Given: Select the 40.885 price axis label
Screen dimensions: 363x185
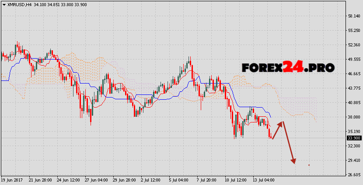Looking at the screenshot, I should click(354, 102).
